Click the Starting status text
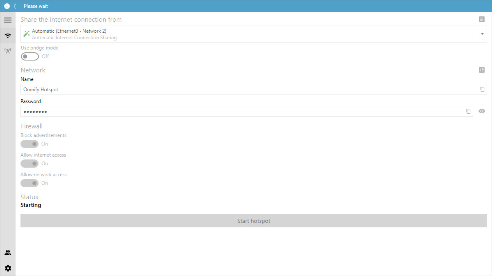This screenshot has height=276, width=492. [x=31, y=205]
